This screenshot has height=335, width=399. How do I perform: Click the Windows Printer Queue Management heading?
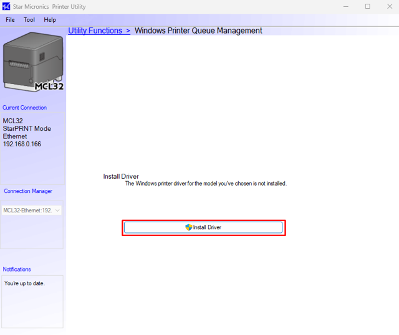198,31
